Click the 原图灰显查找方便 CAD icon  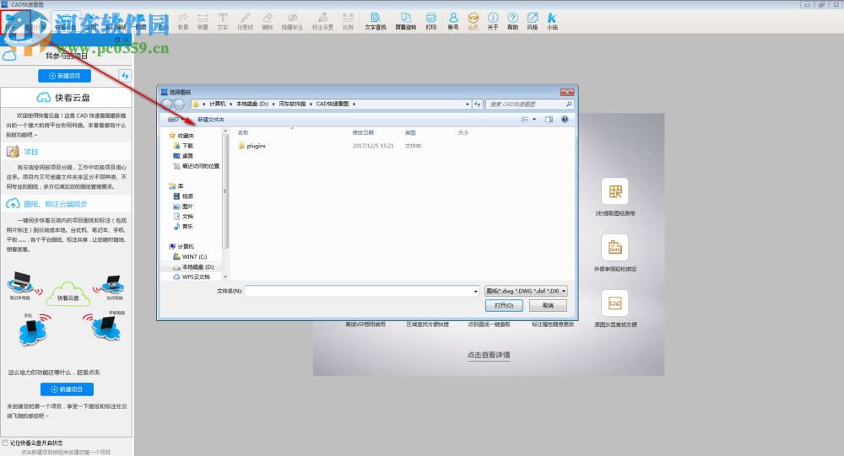(x=614, y=303)
